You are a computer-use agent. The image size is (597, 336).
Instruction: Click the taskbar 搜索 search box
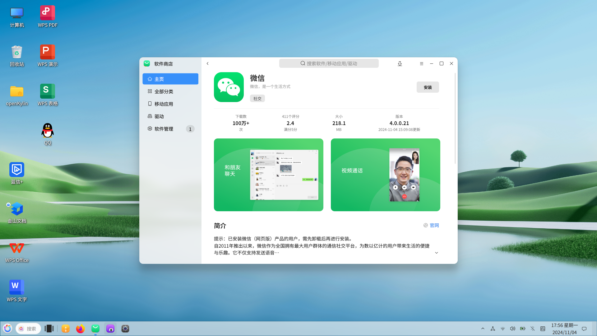[29, 329]
